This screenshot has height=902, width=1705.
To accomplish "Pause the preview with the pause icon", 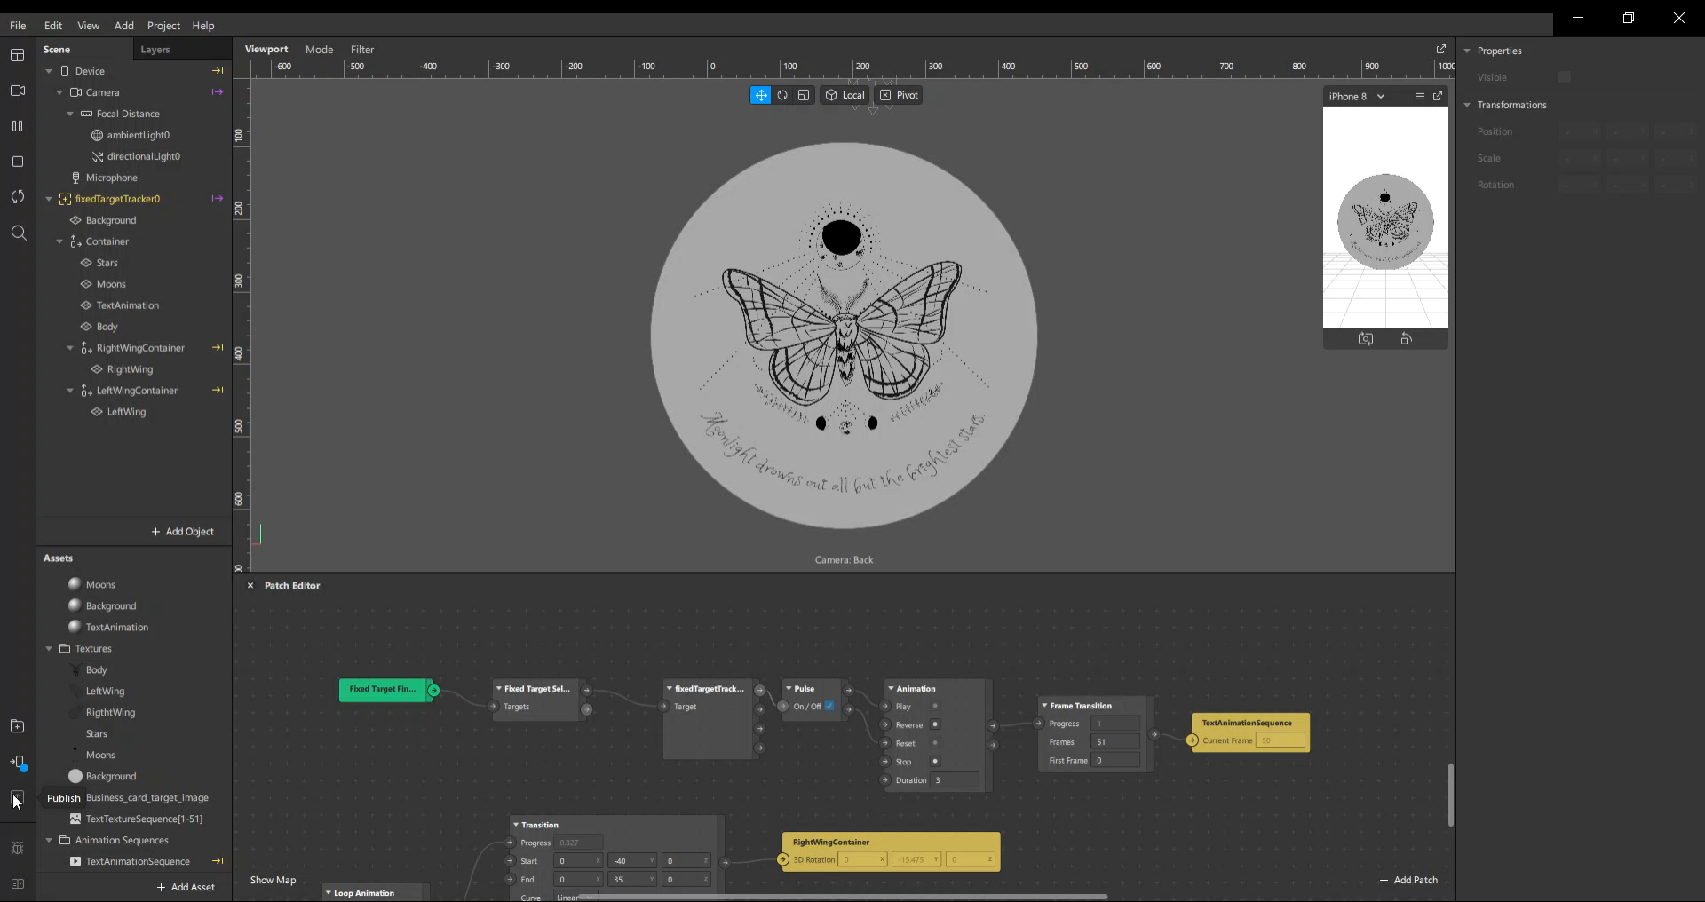I will (17, 126).
